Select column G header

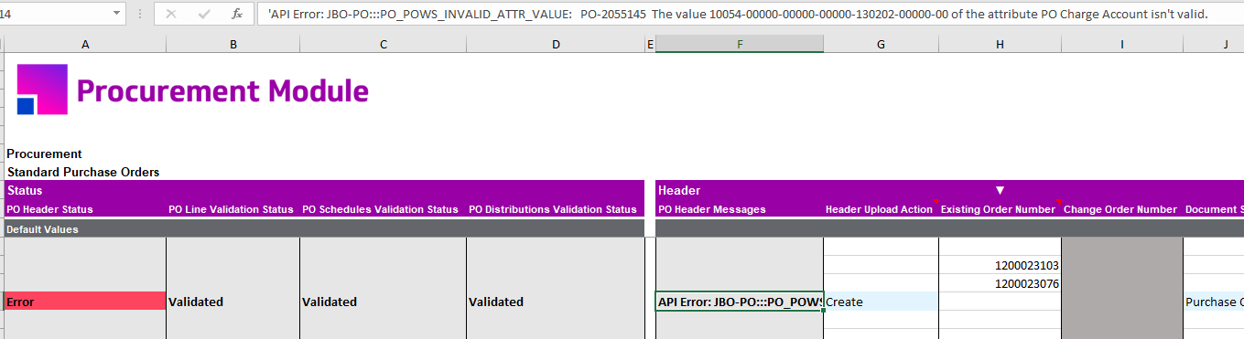(x=881, y=44)
